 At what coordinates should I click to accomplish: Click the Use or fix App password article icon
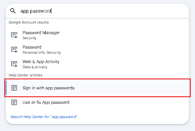[x=14, y=102]
